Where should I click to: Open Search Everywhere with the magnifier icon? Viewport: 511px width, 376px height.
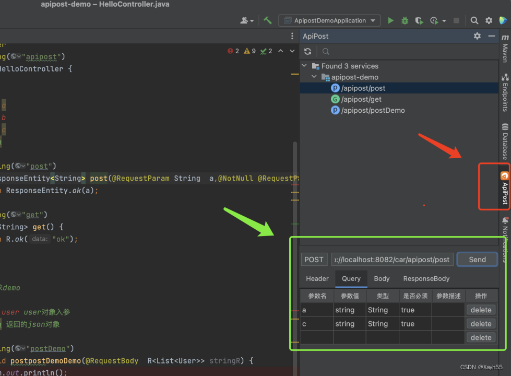point(473,20)
